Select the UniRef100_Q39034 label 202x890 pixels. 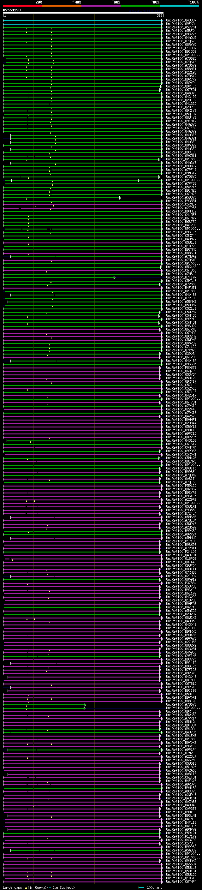tap(181, 354)
